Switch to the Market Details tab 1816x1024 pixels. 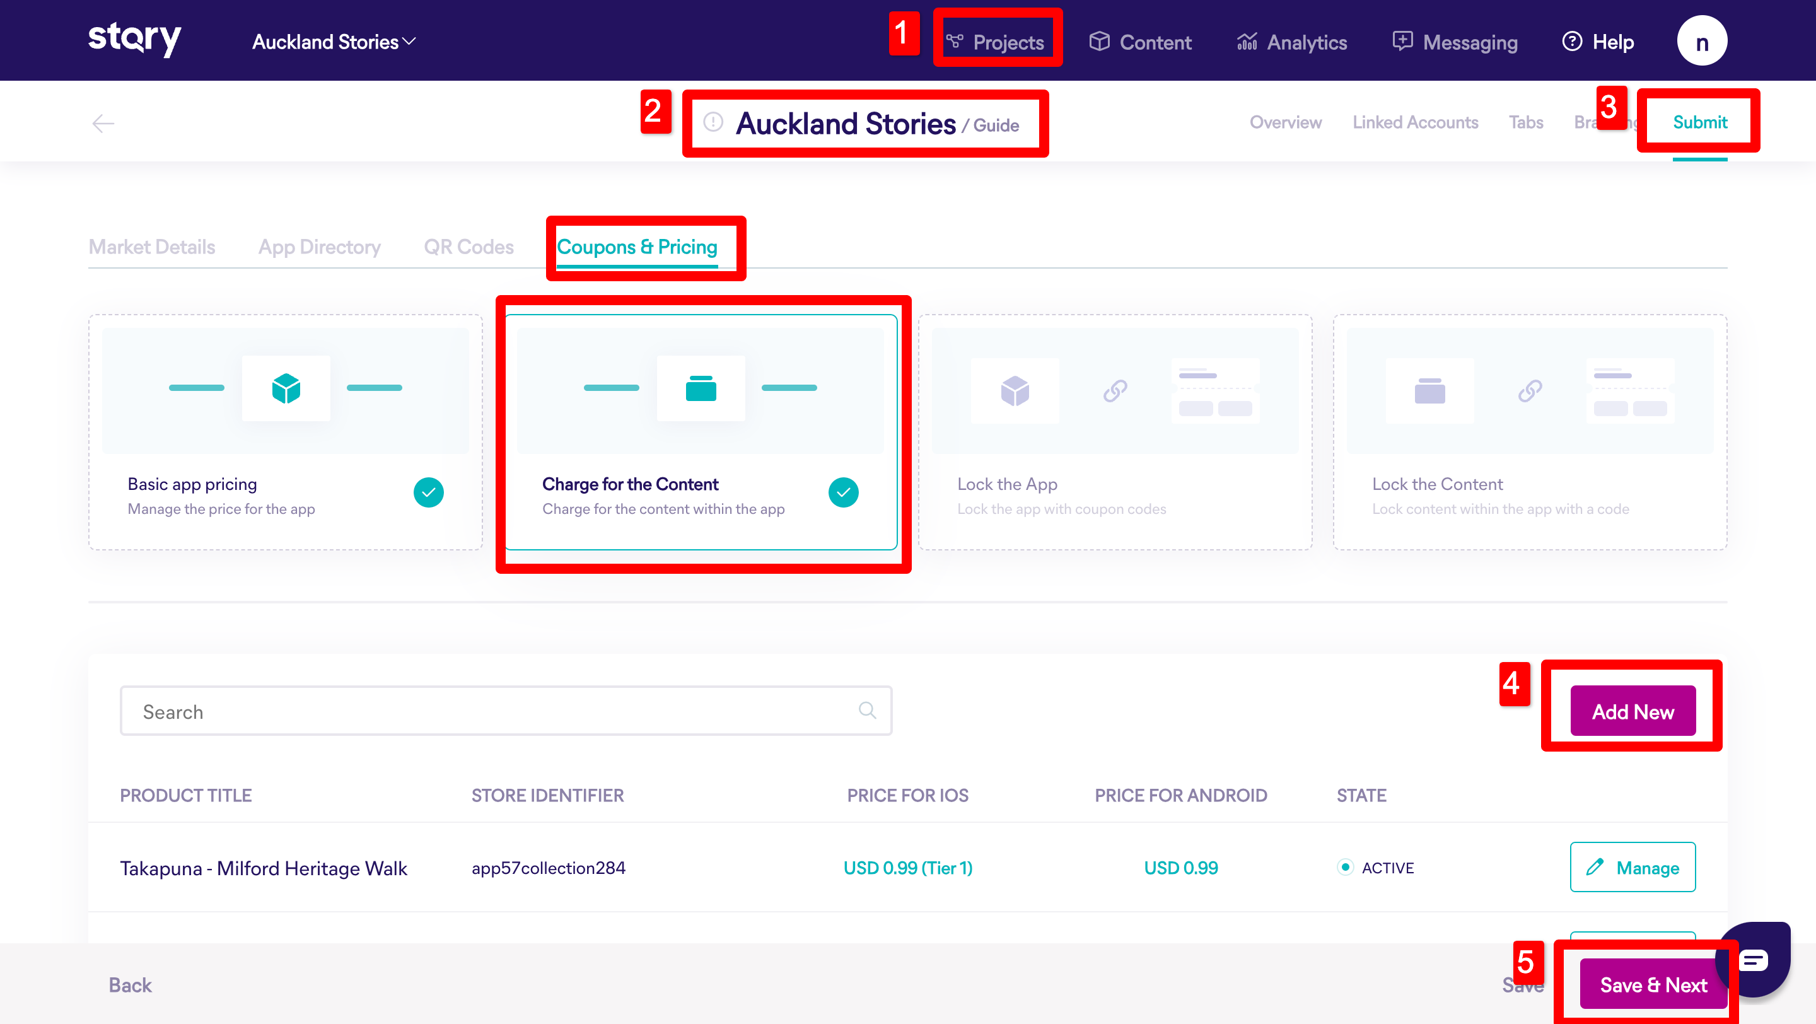point(151,247)
